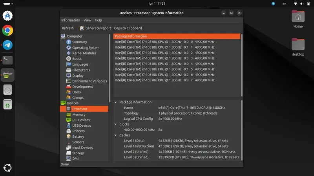Image resolution: width=314 pixels, height=176 pixels.
Task: Open the PCI Devices card icon
Action: [x=68, y=120]
